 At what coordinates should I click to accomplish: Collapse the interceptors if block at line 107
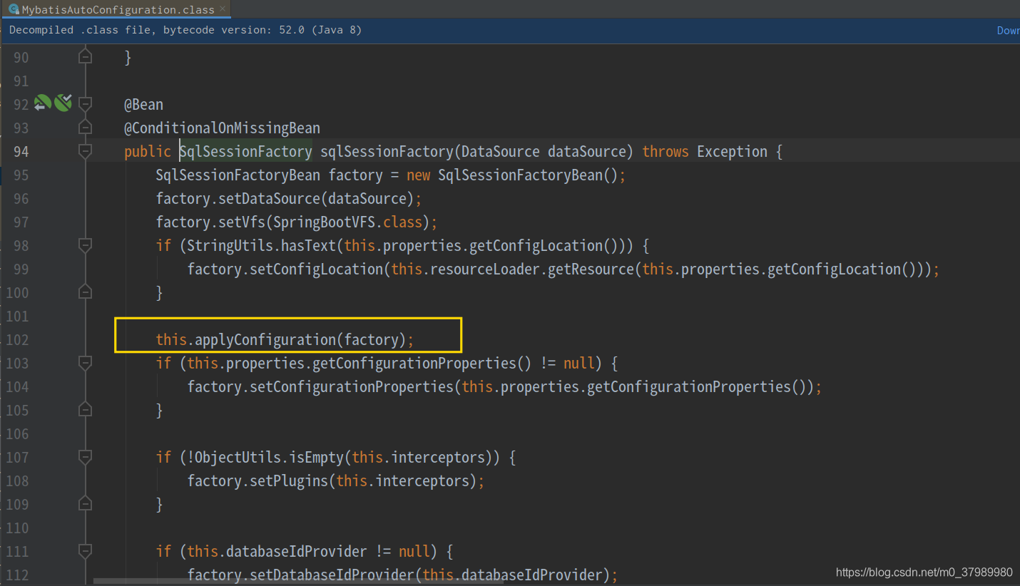85,457
